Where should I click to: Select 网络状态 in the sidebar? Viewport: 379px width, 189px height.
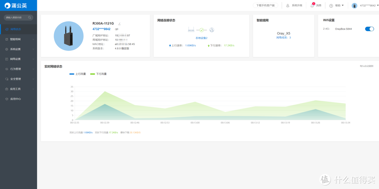click(16, 29)
